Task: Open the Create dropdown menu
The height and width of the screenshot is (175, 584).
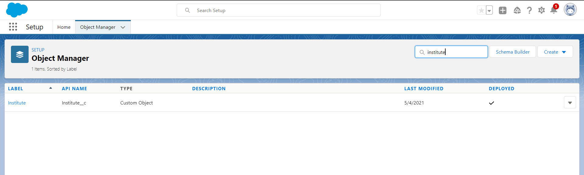Action: (x=555, y=52)
